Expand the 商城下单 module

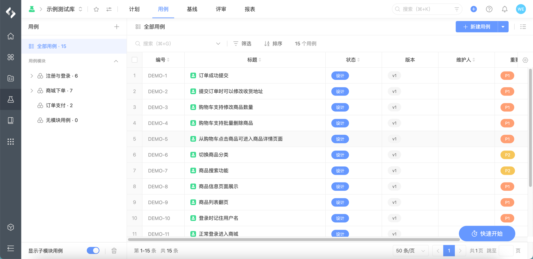[x=32, y=91]
